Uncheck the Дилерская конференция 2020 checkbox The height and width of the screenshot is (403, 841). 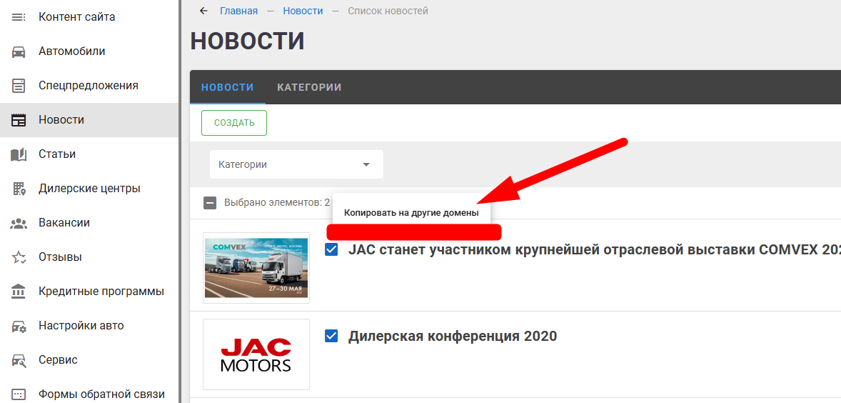(x=331, y=336)
